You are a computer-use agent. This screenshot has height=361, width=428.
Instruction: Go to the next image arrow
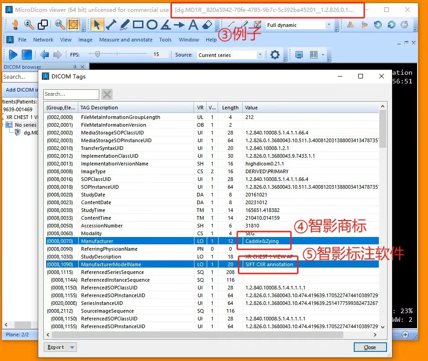[57, 55]
